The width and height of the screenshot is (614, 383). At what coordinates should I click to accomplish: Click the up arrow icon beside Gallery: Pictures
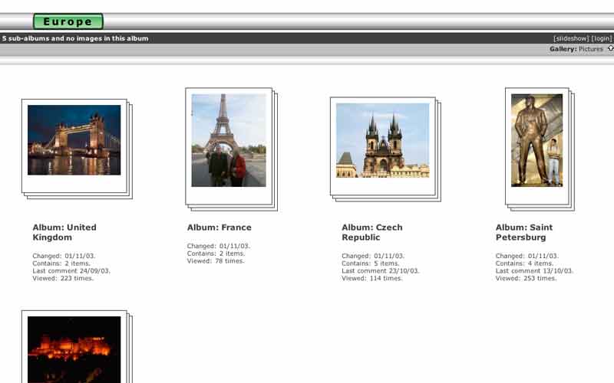point(610,48)
